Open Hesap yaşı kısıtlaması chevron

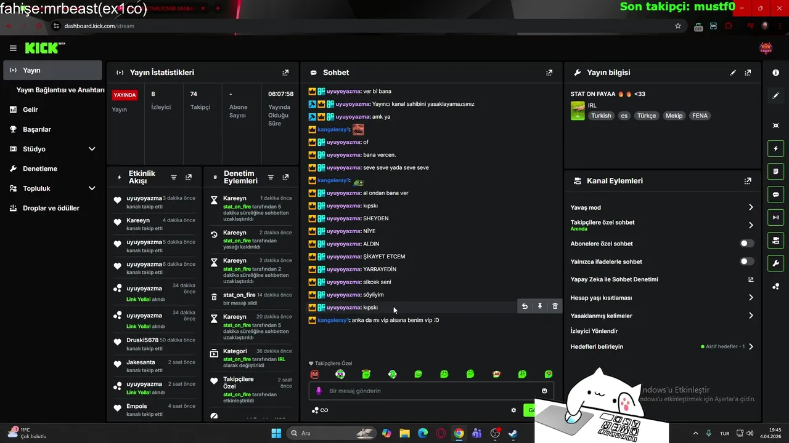(x=751, y=298)
